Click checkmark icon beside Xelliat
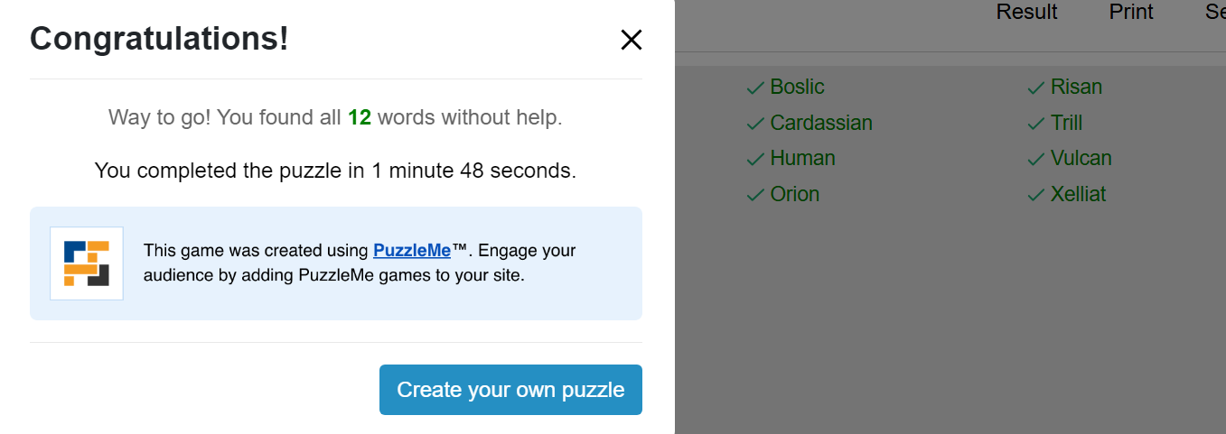The image size is (1226, 434). (1036, 195)
